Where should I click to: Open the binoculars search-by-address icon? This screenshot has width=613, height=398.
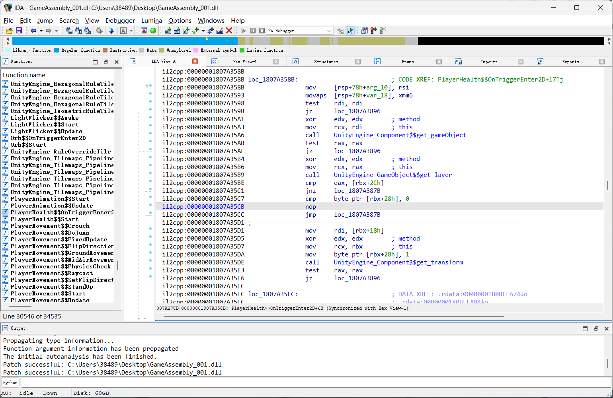point(69,31)
